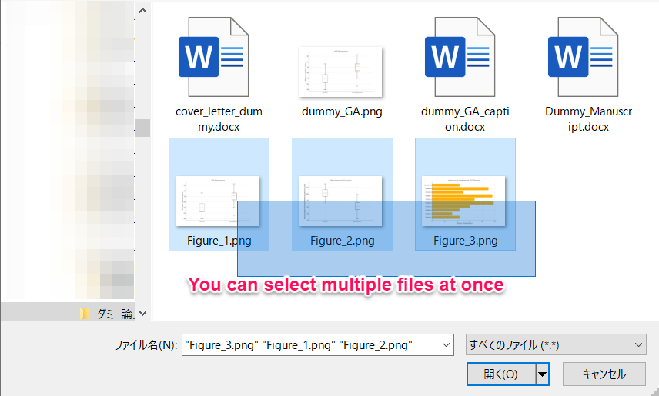Click the cover_letter_dummy.docx file name

[219, 119]
